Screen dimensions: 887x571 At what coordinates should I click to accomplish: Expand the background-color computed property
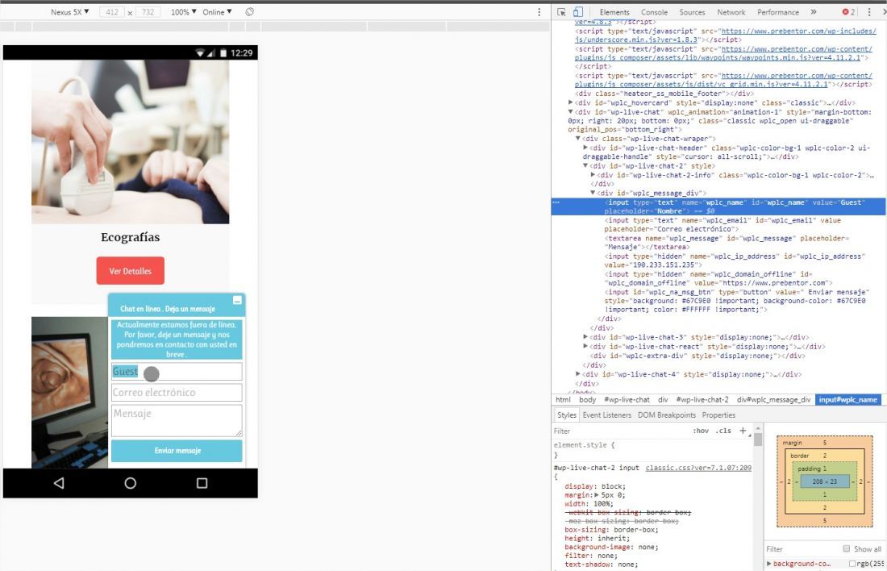tap(769, 564)
